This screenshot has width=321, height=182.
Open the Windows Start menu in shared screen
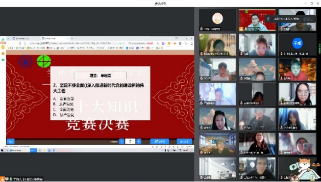point(2,151)
